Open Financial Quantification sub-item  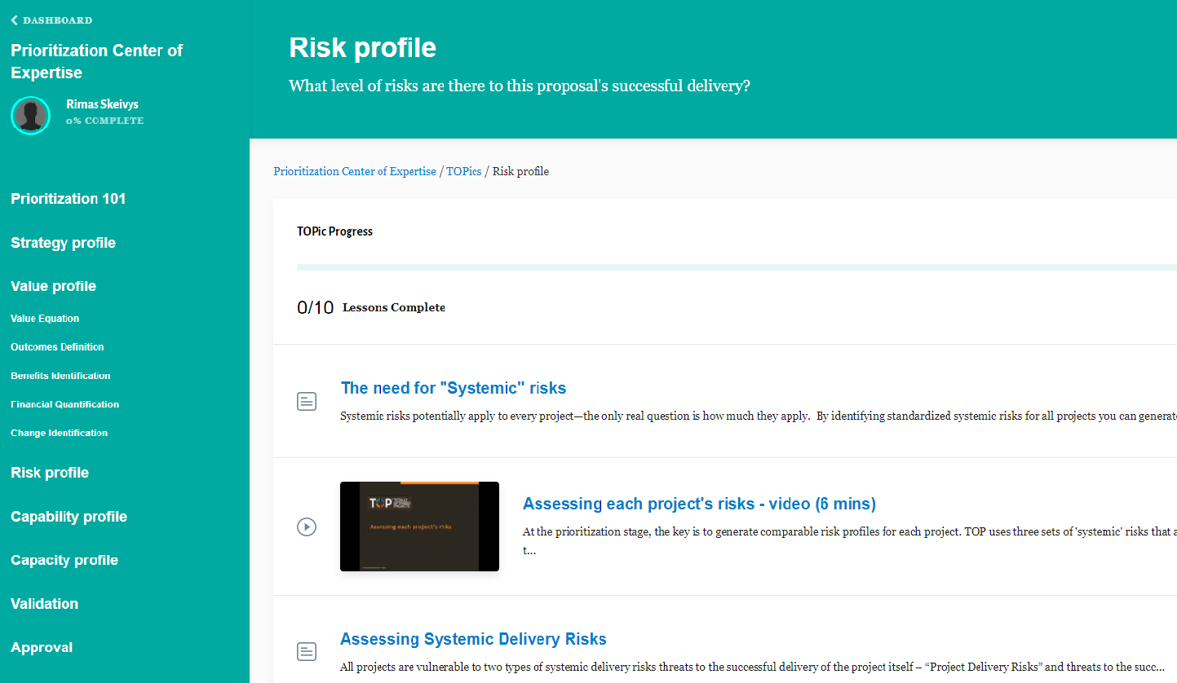[64, 404]
